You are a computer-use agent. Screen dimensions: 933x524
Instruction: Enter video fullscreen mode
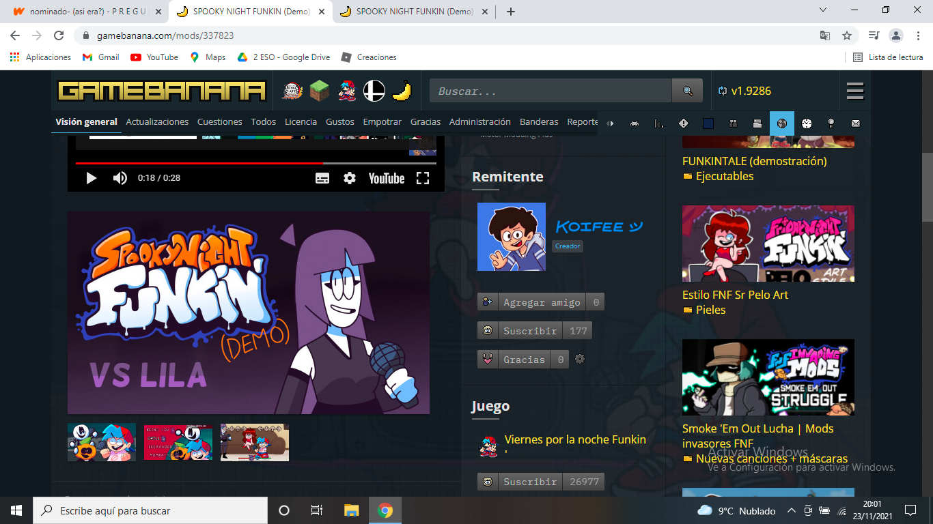point(423,178)
